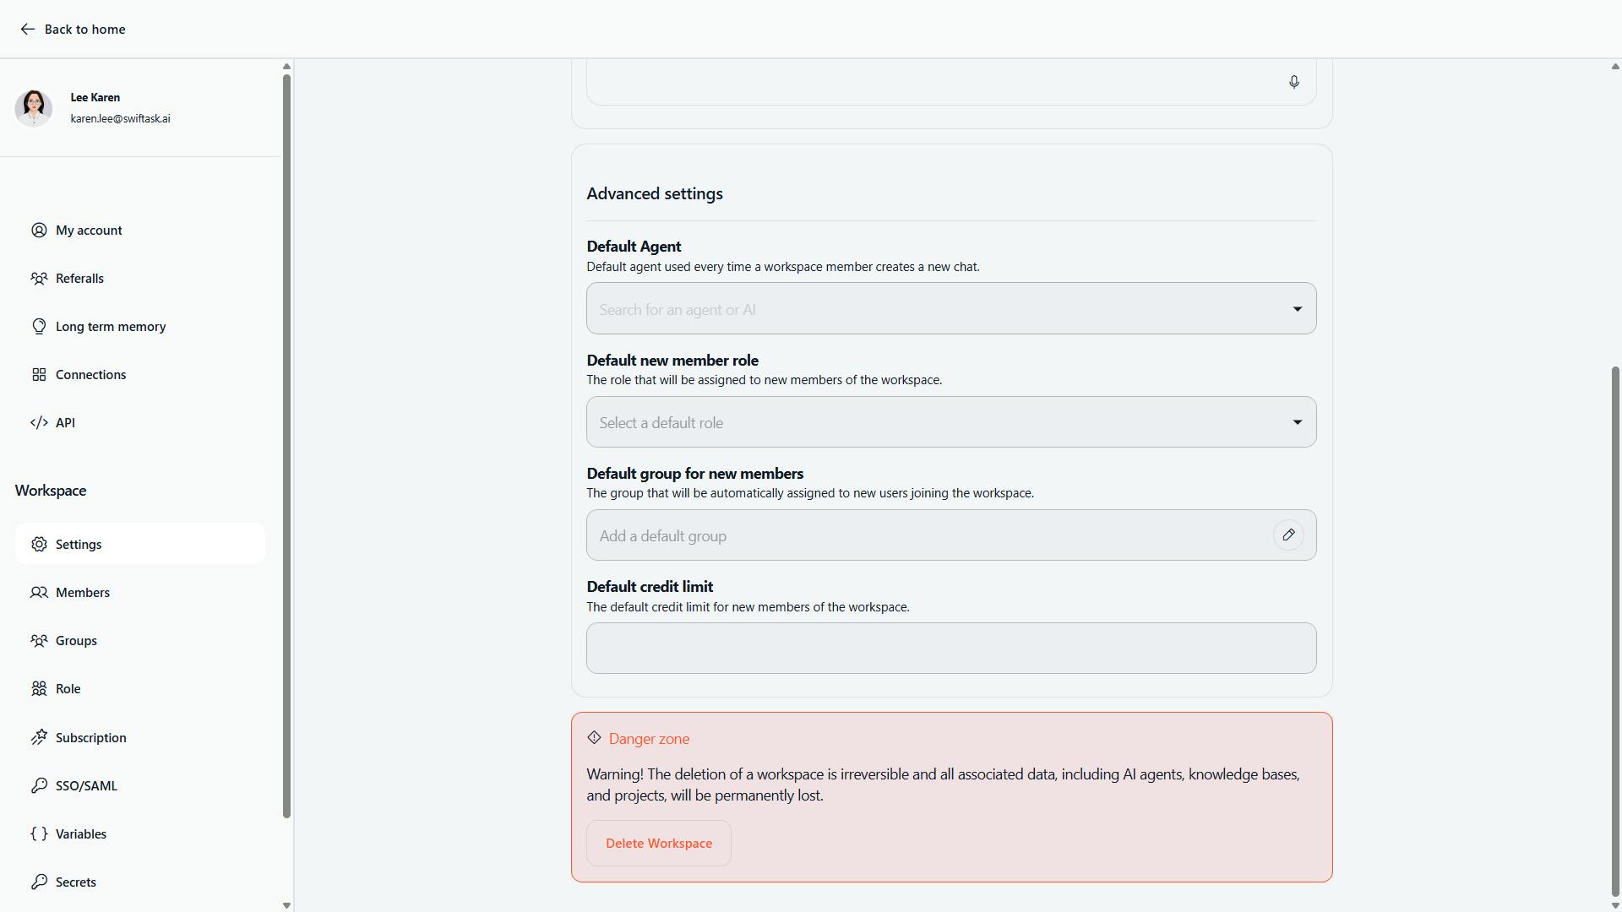1622x912 pixels.
Task: Click the sidebar scroll down arrow
Action: [286, 905]
